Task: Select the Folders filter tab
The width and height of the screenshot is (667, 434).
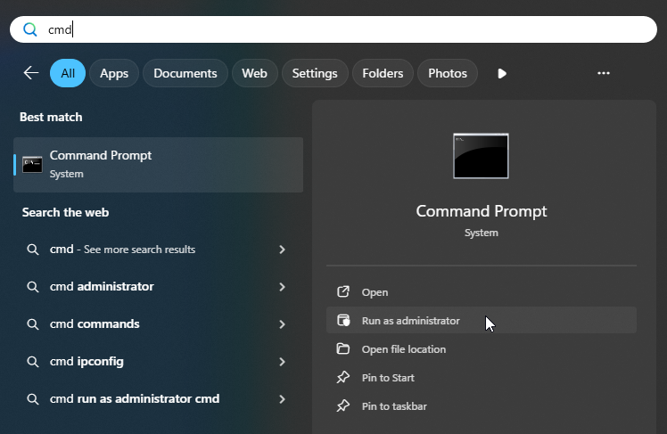Action: 383,73
